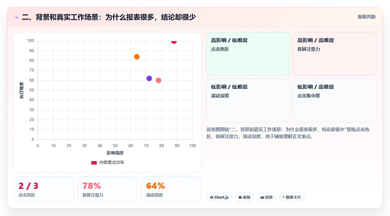Click the 2 / 3 点击热区 stat card

pyautogui.click(x=44, y=189)
